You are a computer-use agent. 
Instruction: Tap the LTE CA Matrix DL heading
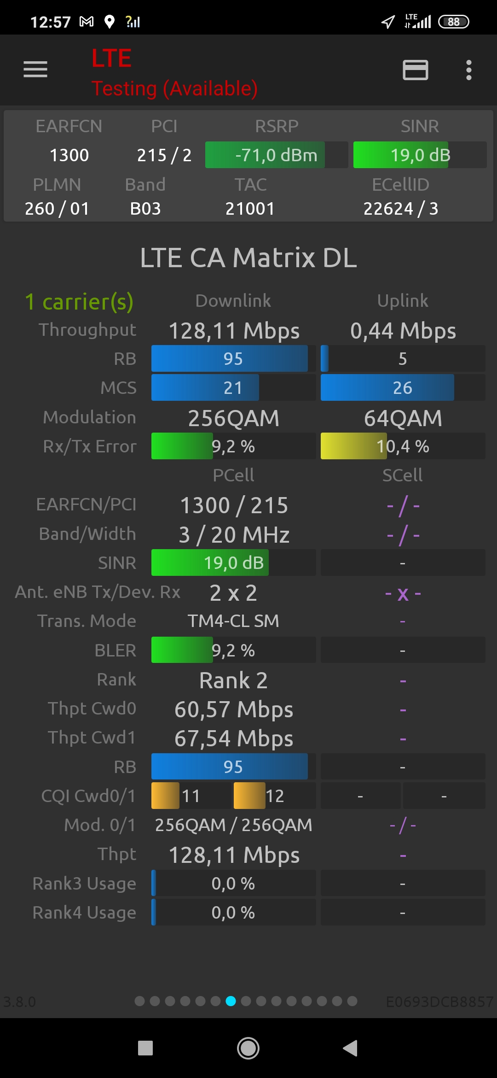pos(248,258)
